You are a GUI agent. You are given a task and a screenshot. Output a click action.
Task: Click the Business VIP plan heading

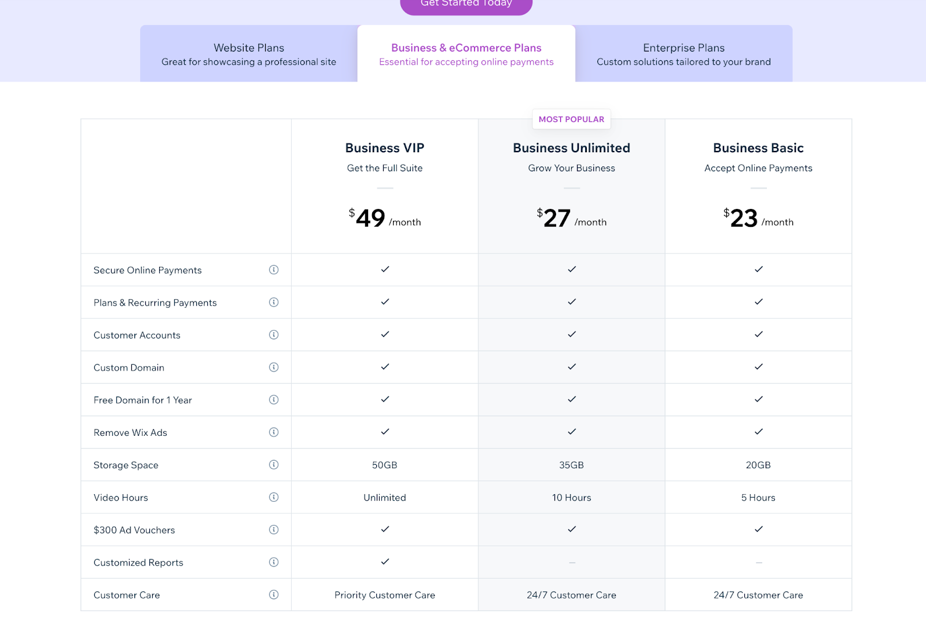(385, 148)
